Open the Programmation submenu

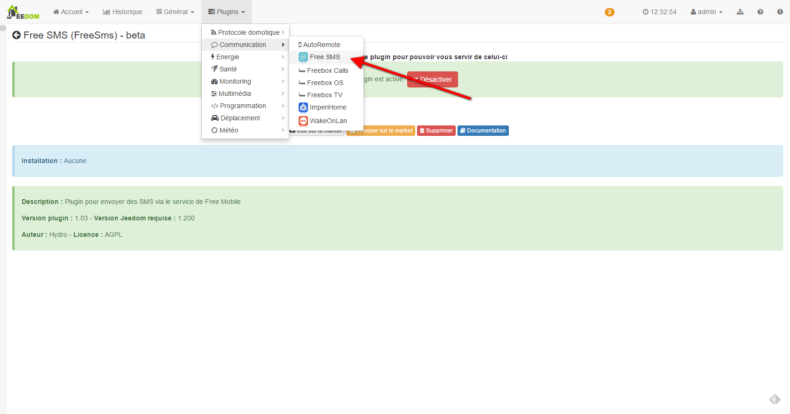click(245, 106)
